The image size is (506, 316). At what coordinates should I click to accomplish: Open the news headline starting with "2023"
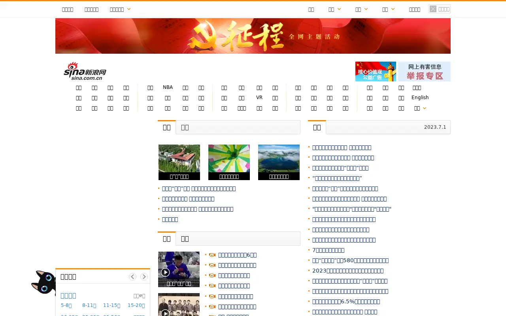click(348, 271)
